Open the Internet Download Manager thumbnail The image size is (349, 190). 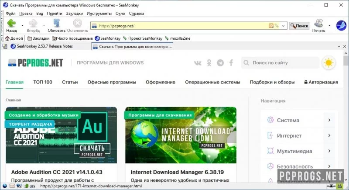pos(181,135)
